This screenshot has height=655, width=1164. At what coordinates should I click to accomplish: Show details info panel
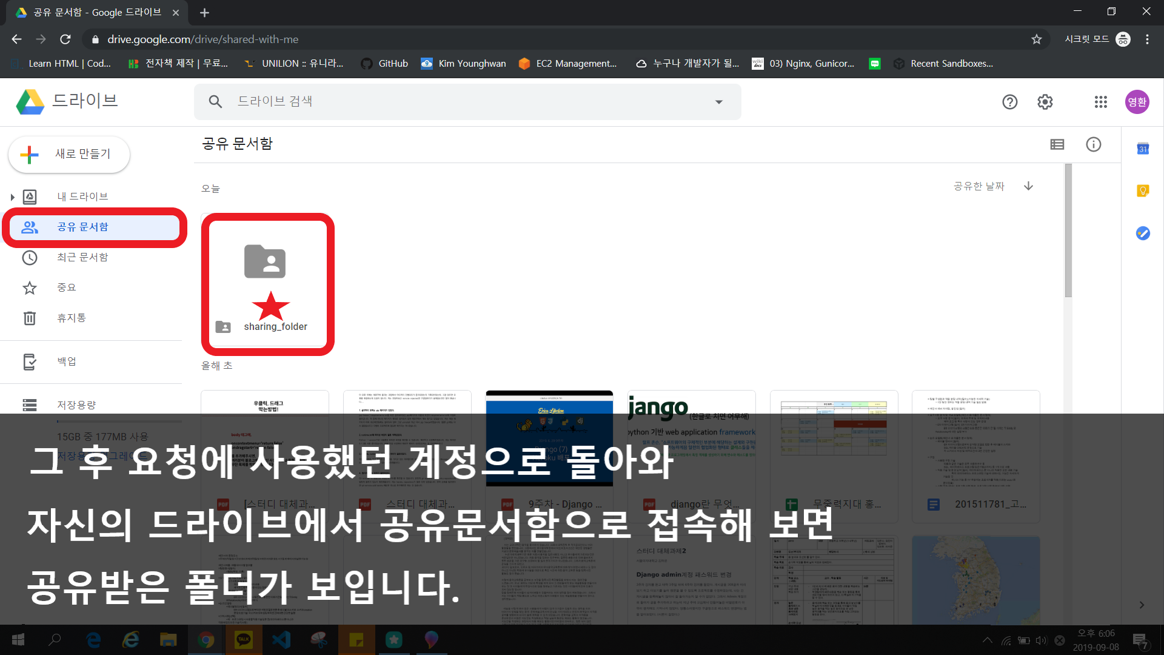tap(1093, 144)
